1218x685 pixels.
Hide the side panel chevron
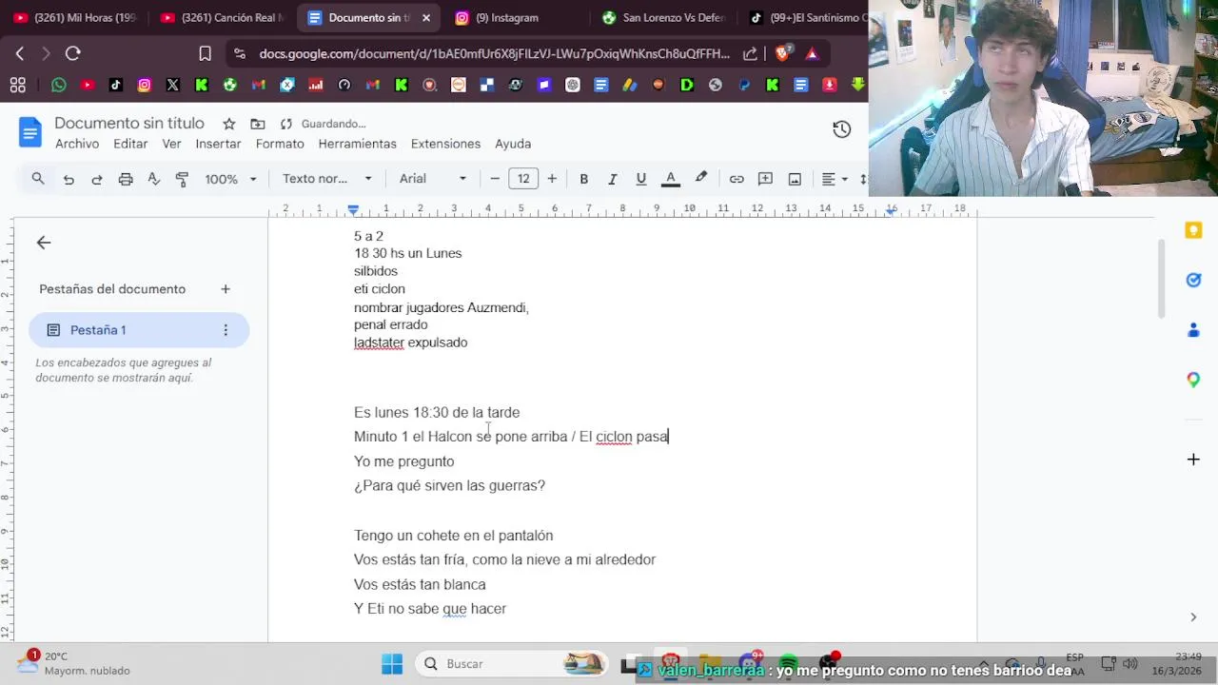click(1193, 617)
